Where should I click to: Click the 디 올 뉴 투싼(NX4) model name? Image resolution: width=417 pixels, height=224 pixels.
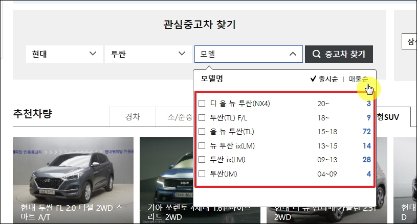(240, 104)
